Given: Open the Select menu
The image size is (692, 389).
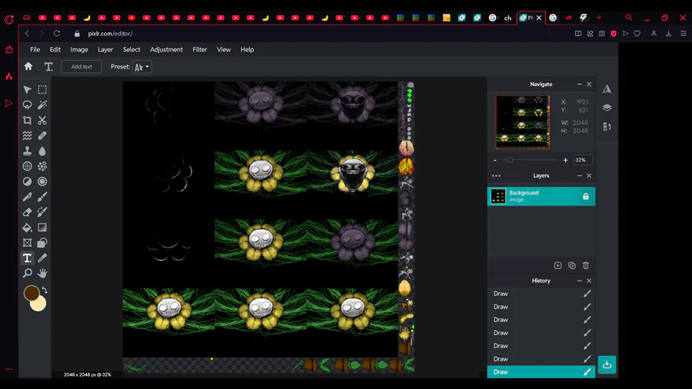Looking at the screenshot, I should tap(131, 49).
